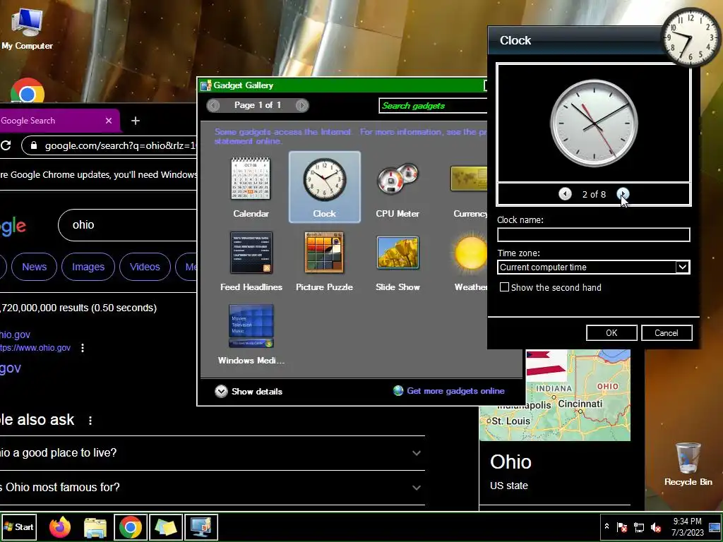The image size is (723, 542).
Task: Open desktop gadgets taskbar icon
Action: (x=201, y=526)
